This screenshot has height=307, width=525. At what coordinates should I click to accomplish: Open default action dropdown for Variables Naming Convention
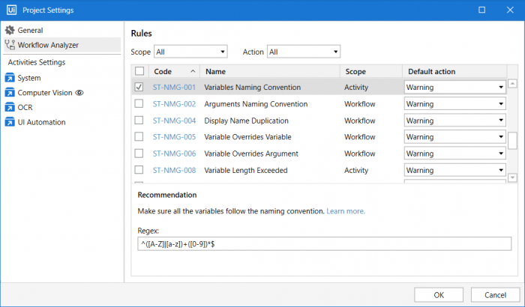click(x=454, y=88)
